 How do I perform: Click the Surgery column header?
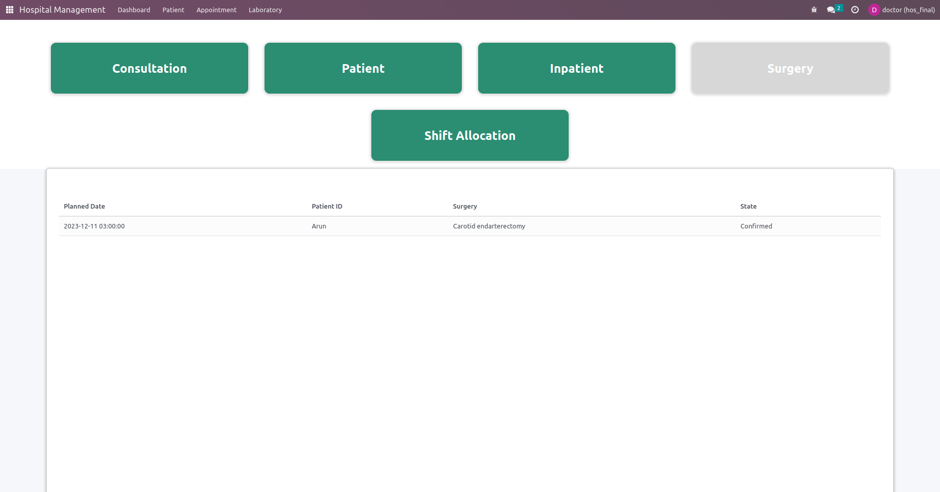[465, 207]
